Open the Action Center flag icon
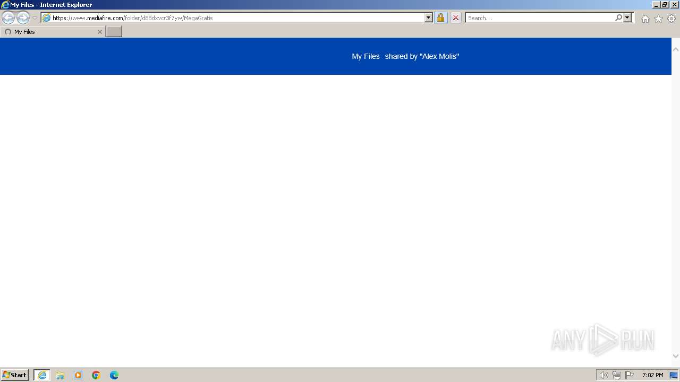Viewport: 680px width, 382px height. point(630,375)
